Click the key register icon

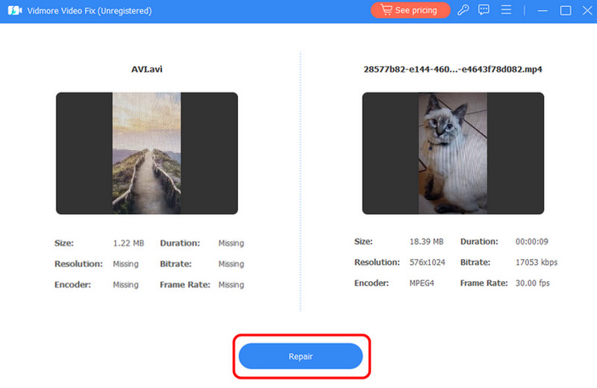click(x=463, y=10)
